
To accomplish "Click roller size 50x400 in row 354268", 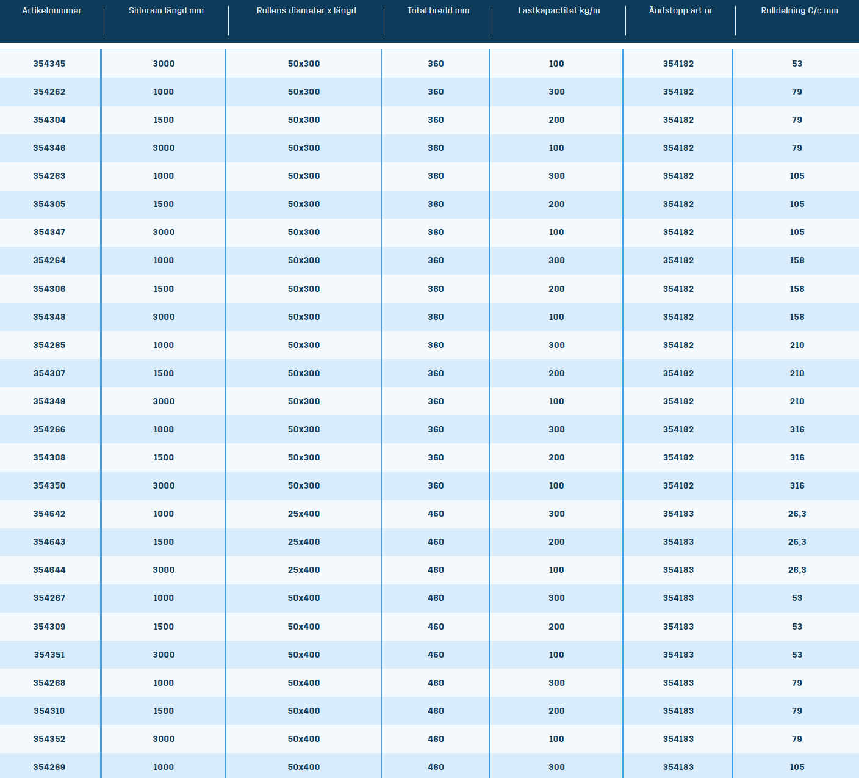I will tap(304, 683).
